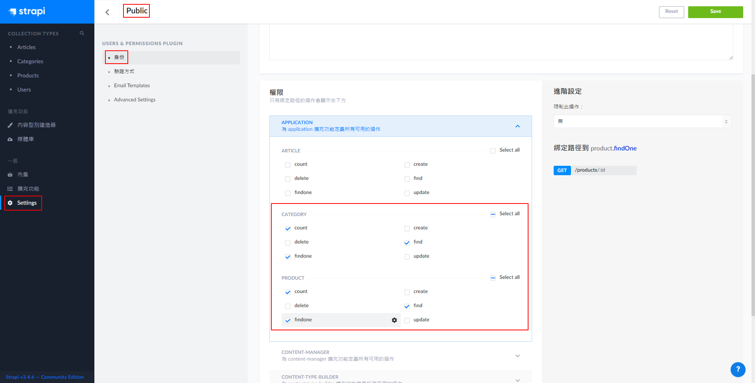The height and width of the screenshot is (383, 755).
Task: Open Email Templates in plugin menu
Action: tap(132, 86)
